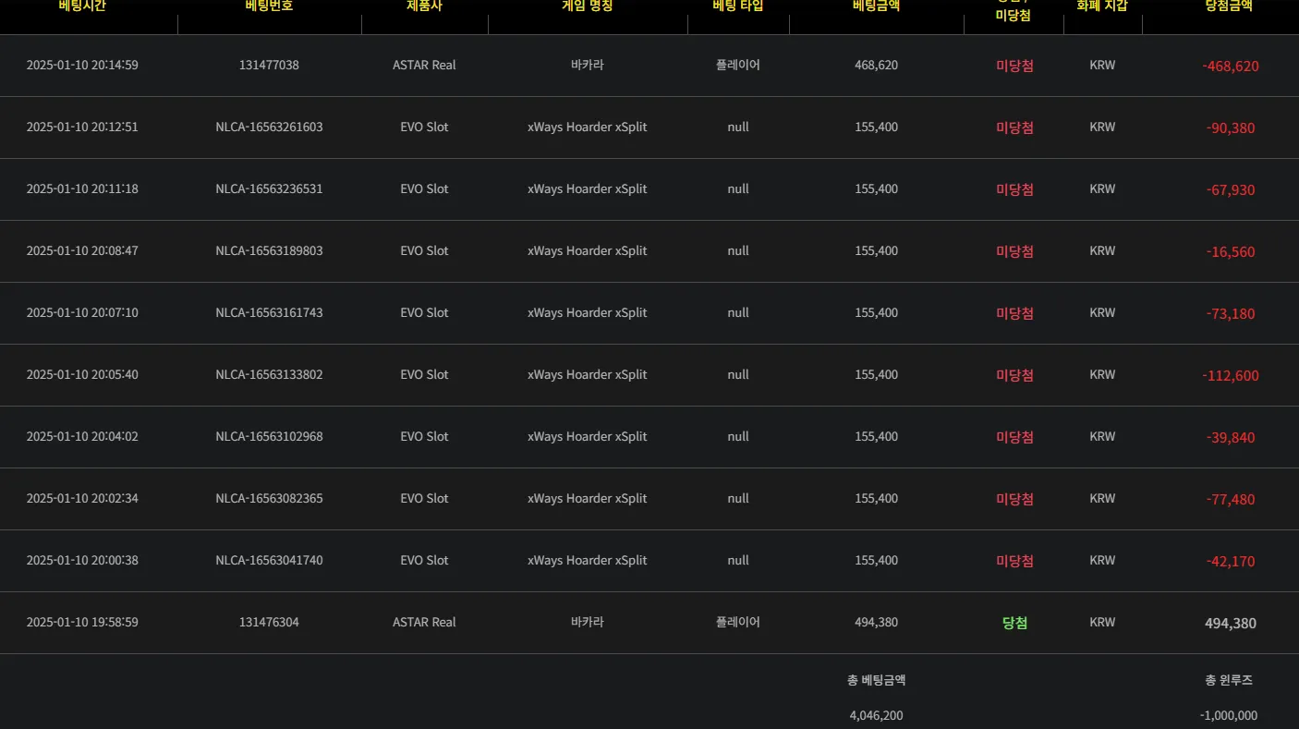The height and width of the screenshot is (729, 1299).
Task: Click the 베팅금액 column header
Action: [x=876, y=6]
